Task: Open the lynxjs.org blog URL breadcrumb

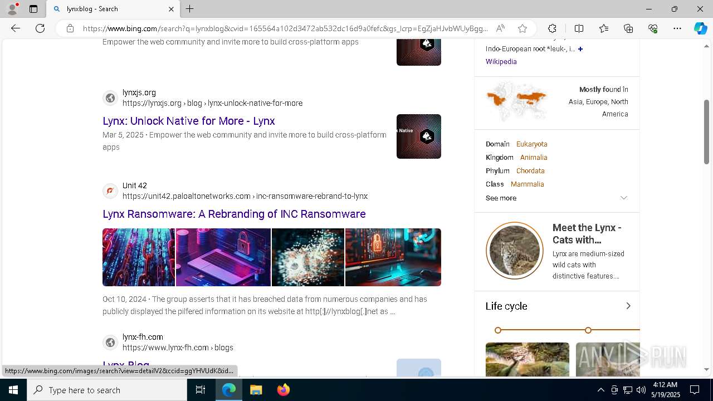Action: tap(212, 103)
